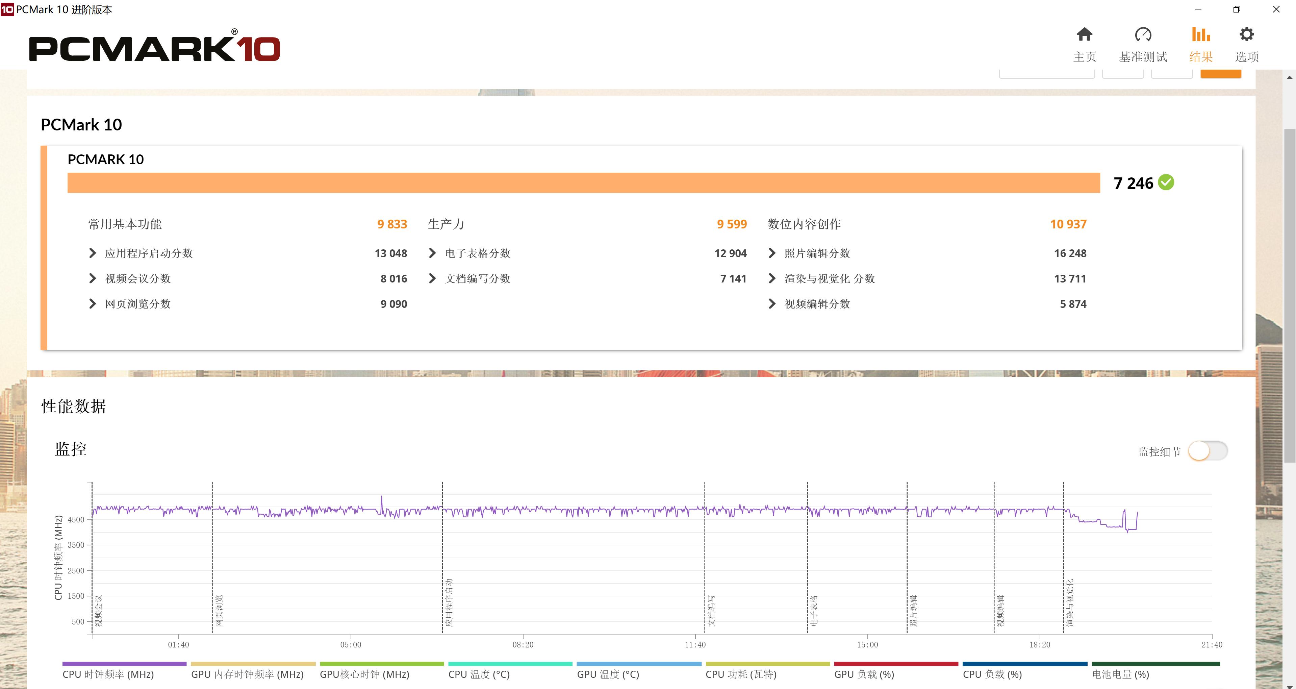
Task: Expand 应用程序启动分数 details
Action: pos(93,253)
